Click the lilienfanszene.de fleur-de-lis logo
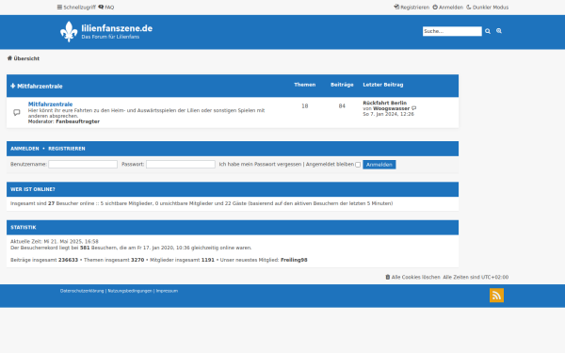This screenshot has width=565, height=353. tap(69, 32)
